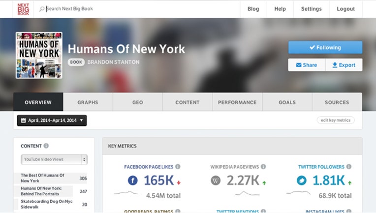The width and height of the screenshot is (376, 213).
Task: Click the 2.27K Wikipedia pageviews value
Action: coord(243,180)
